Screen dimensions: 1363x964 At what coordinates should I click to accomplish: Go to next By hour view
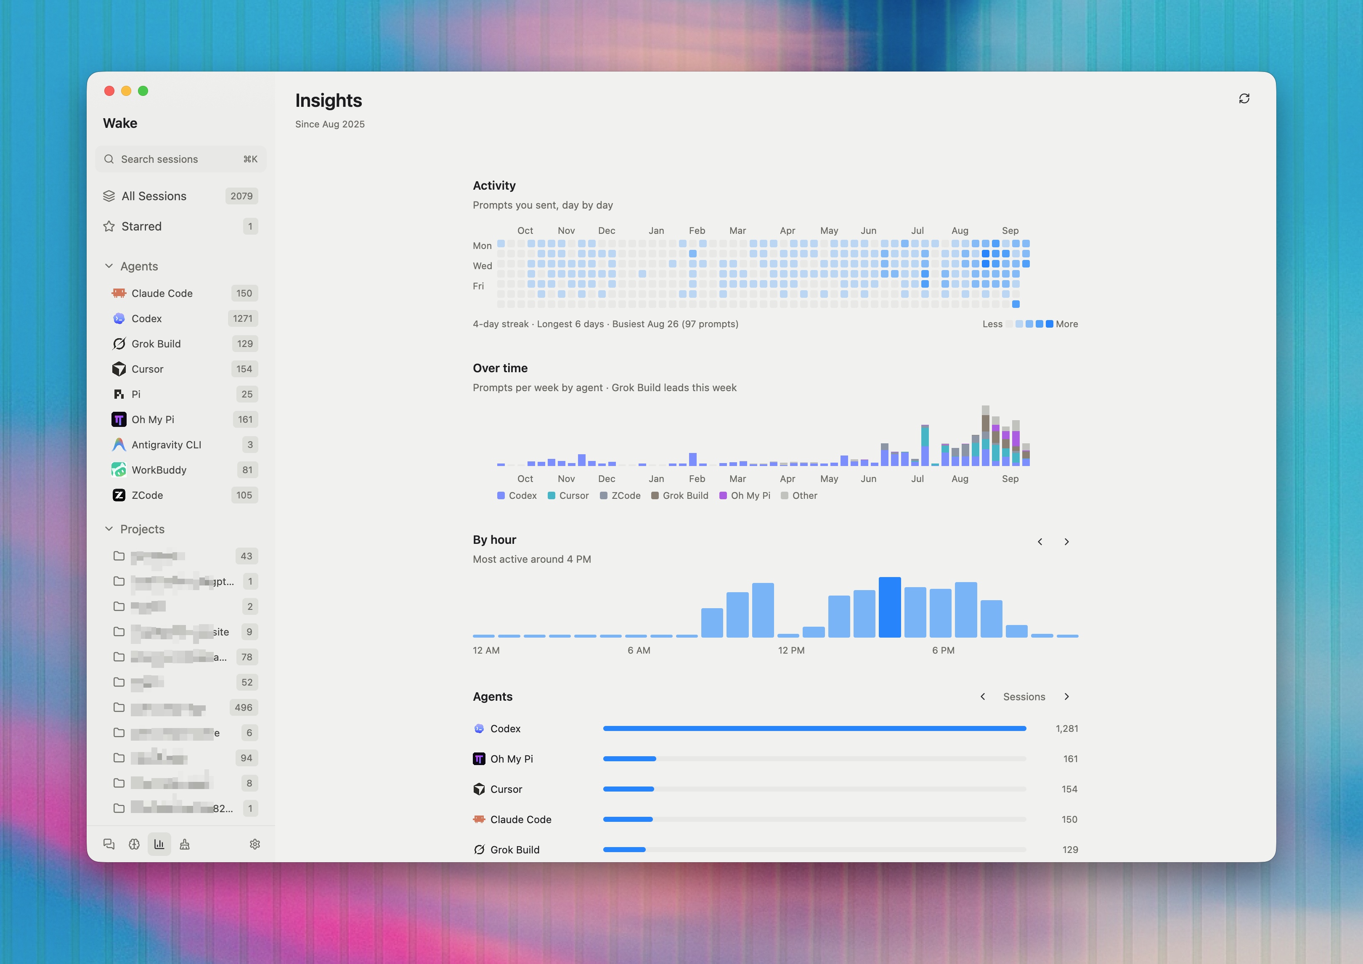click(x=1066, y=542)
